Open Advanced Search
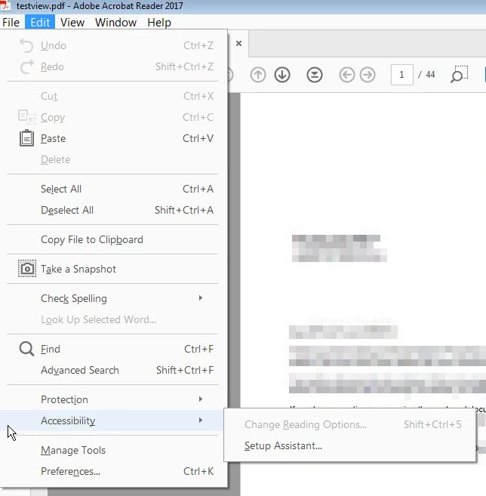486x496 pixels. [x=113, y=370]
